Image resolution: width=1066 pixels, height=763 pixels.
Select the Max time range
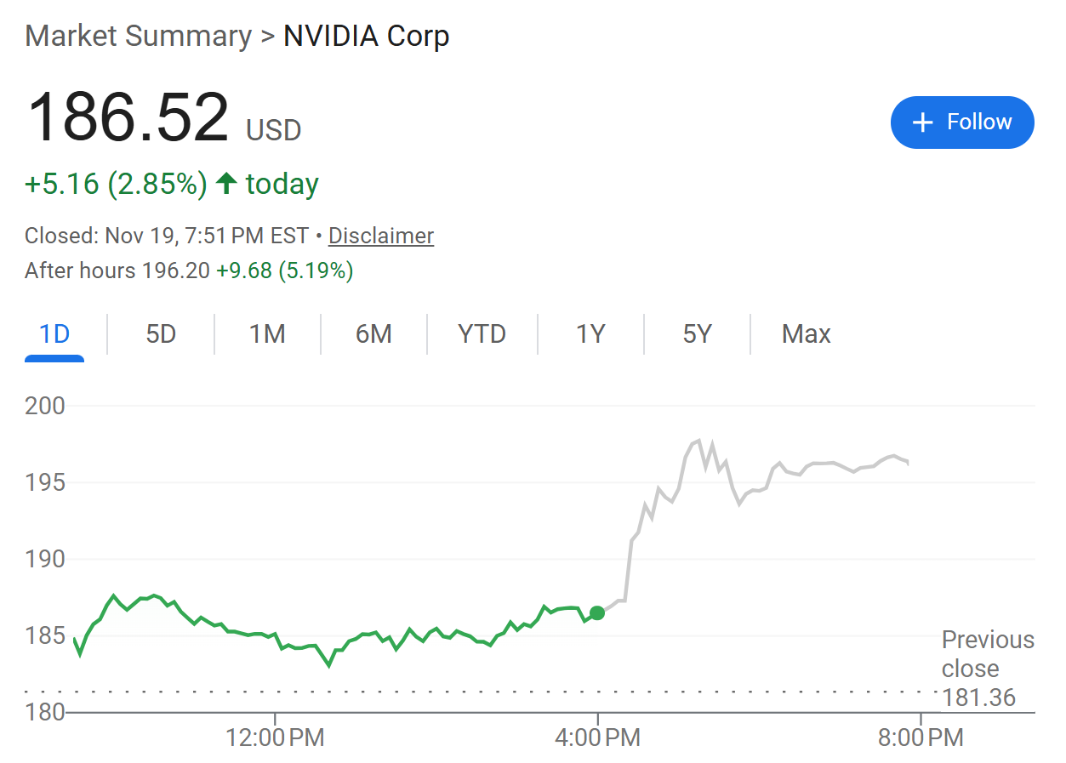[x=805, y=334]
